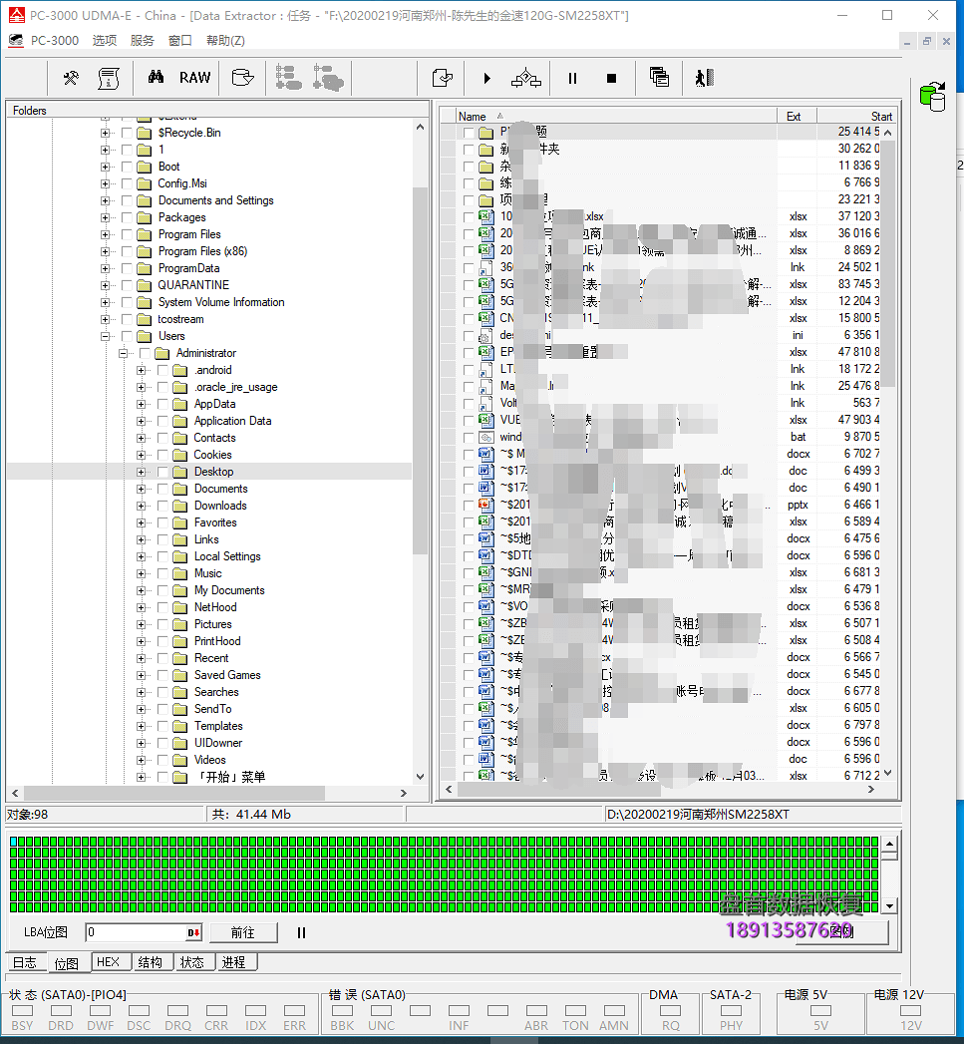Check the Desktop folder checkbox
964x1044 pixels.
pos(162,472)
